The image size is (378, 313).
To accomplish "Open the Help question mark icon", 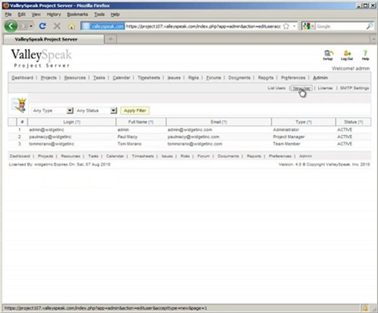I will point(365,55).
